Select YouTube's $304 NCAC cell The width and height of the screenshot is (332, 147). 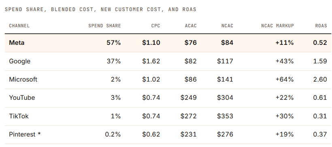(x=225, y=98)
